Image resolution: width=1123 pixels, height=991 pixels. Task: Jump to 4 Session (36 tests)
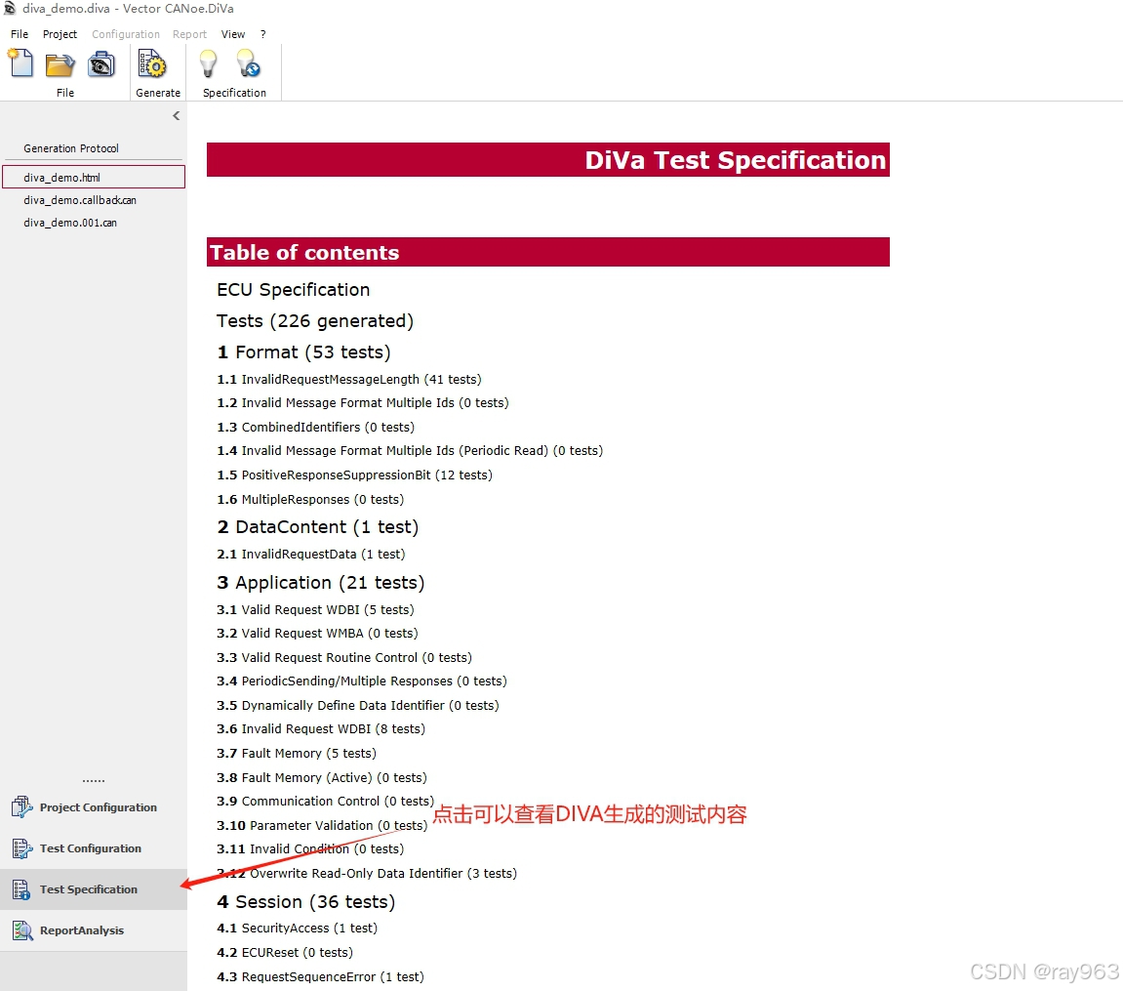pos(305,901)
